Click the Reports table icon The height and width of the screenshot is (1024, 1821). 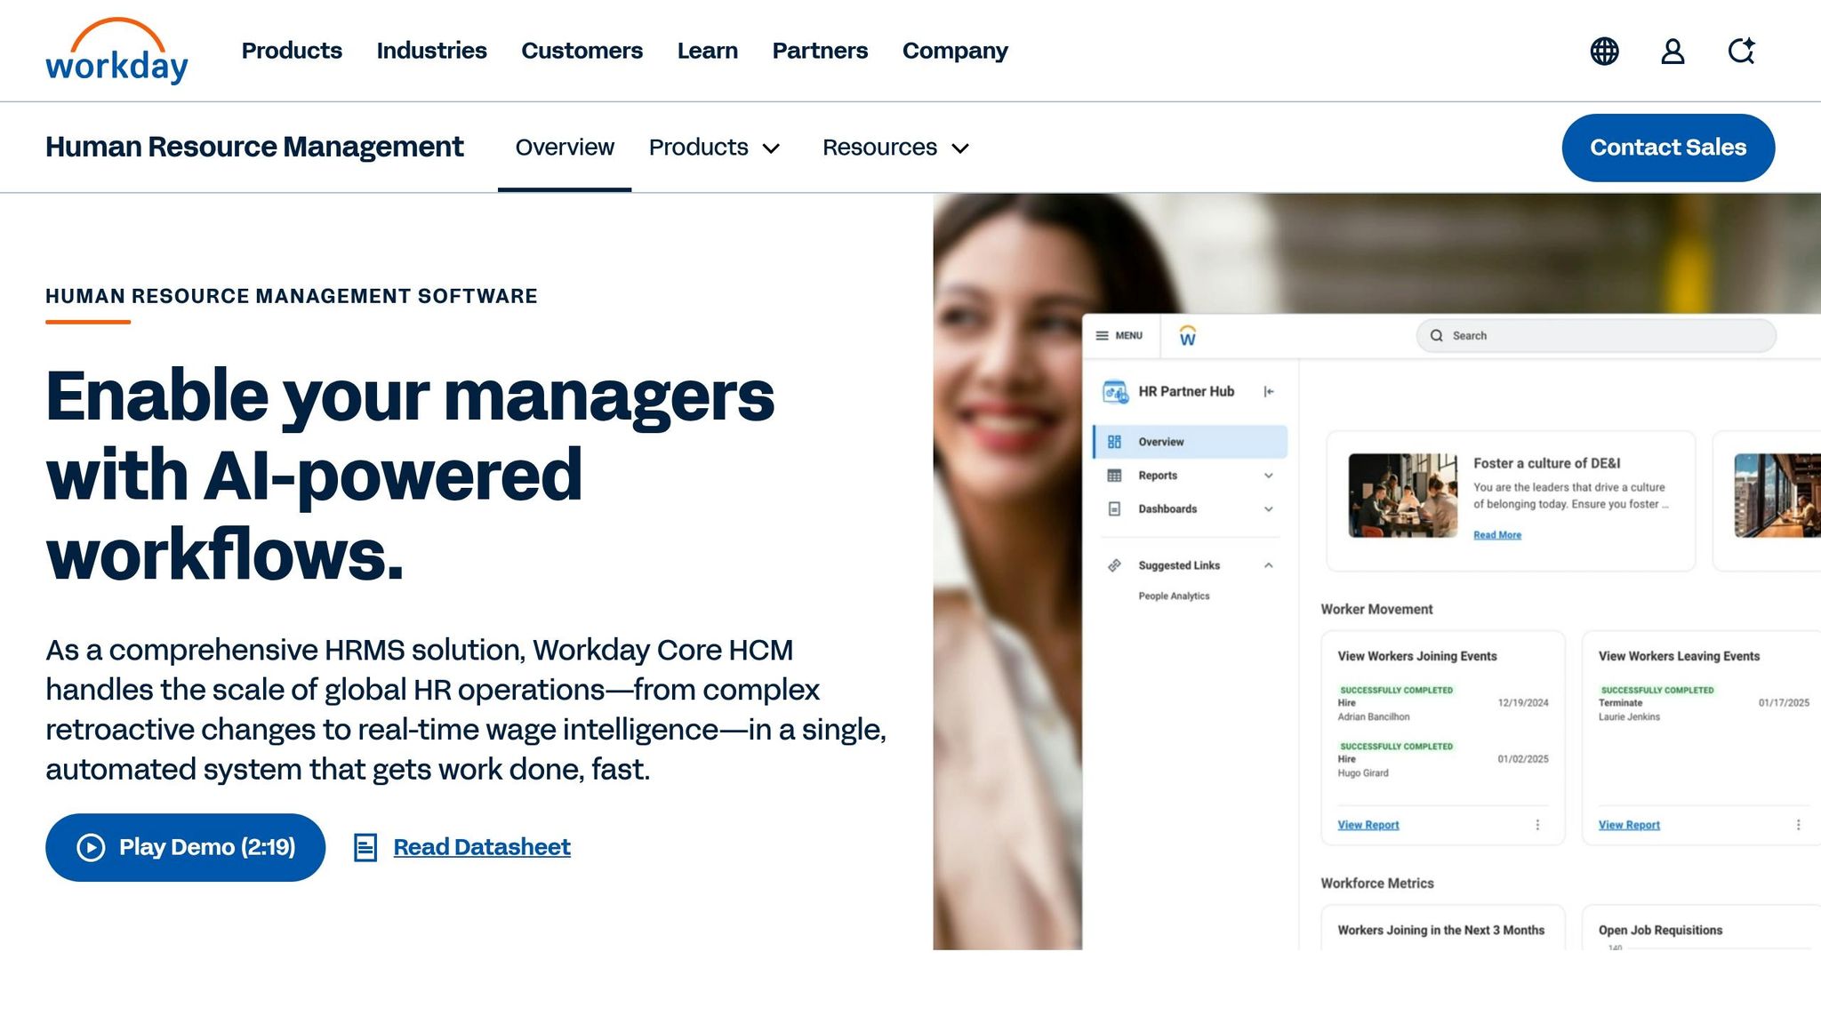click(1114, 476)
